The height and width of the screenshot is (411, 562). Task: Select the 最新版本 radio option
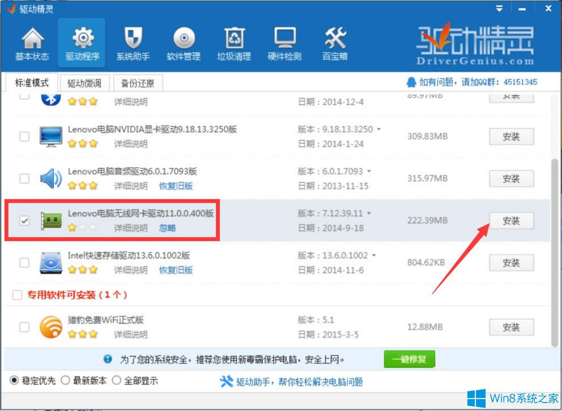coord(67,381)
